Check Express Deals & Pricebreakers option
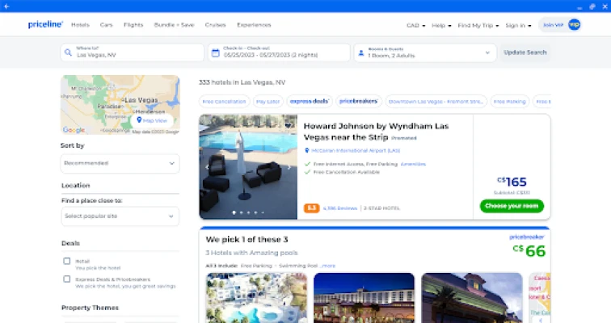611x323 pixels. [x=67, y=279]
